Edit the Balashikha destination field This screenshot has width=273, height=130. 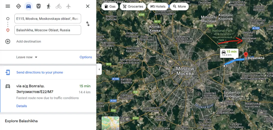[x=48, y=30]
